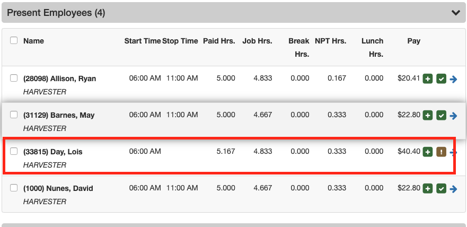The height and width of the screenshot is (227, 467).
Task: Click green checkmark icon for Allison, Ryan
Action: [441, 79]
